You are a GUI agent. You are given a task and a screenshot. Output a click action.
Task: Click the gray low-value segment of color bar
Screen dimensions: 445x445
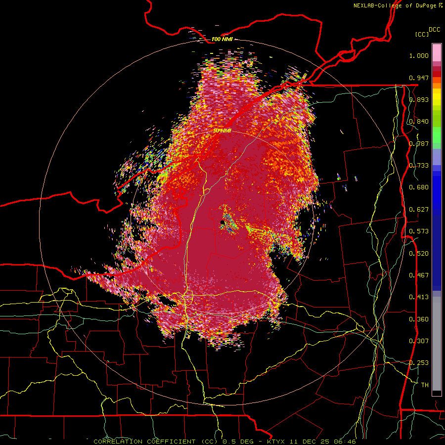tap(437, 344)
